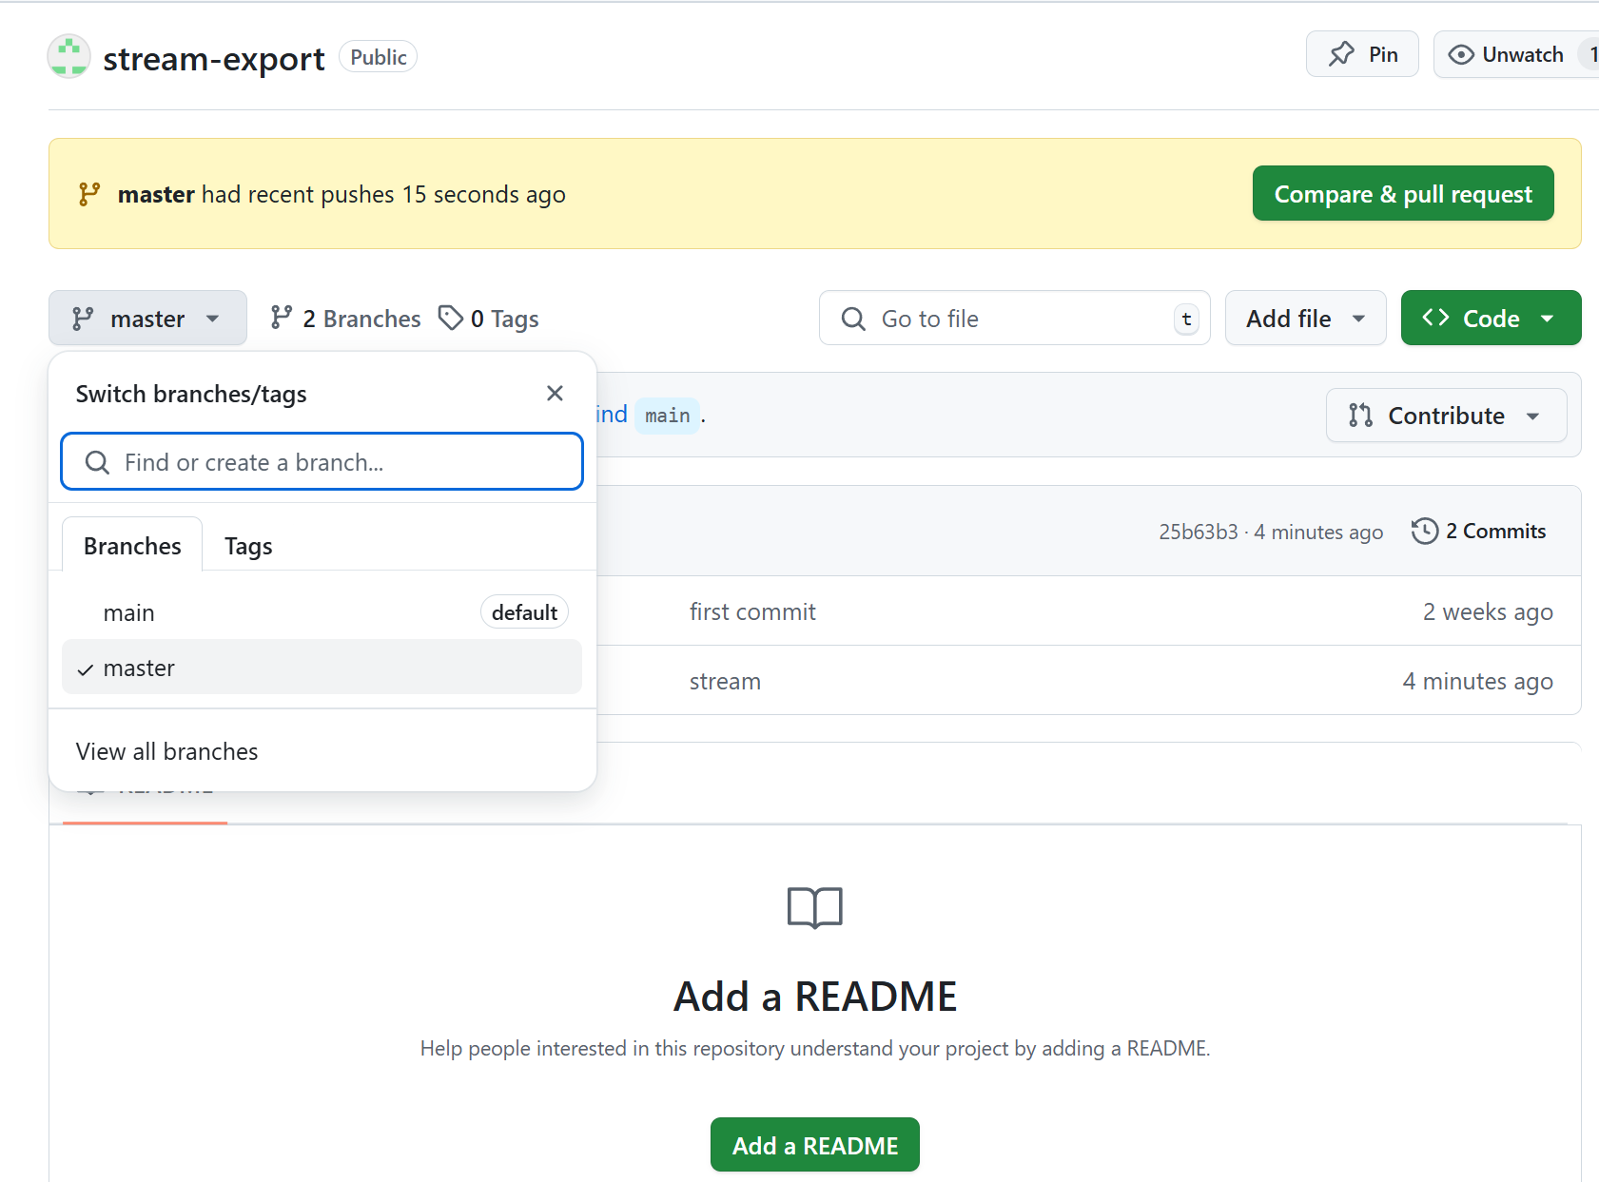
Task: Open the 2 Commits history link
Action: pos(1479,531)
